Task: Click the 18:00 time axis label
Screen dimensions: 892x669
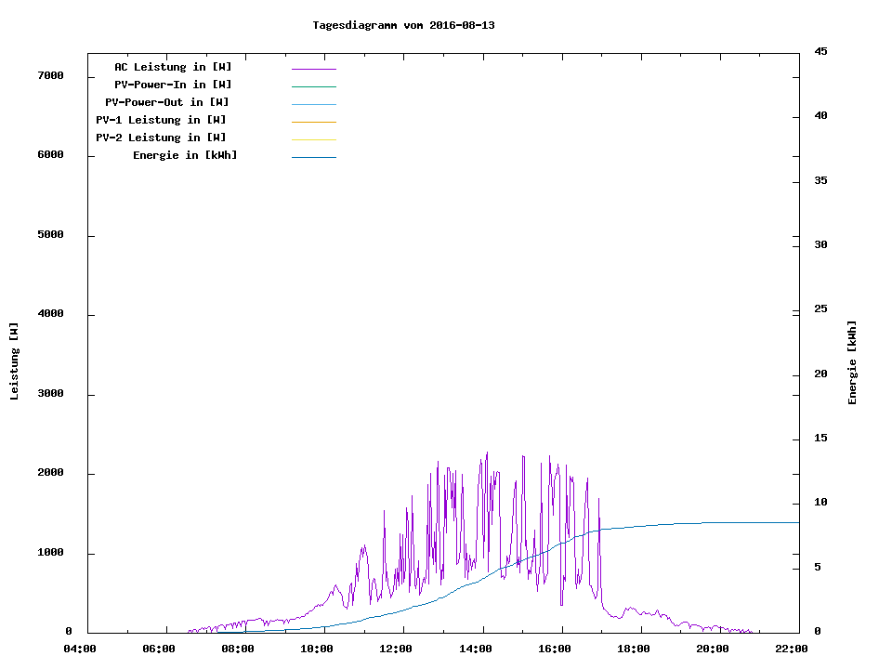Action: 634,649
